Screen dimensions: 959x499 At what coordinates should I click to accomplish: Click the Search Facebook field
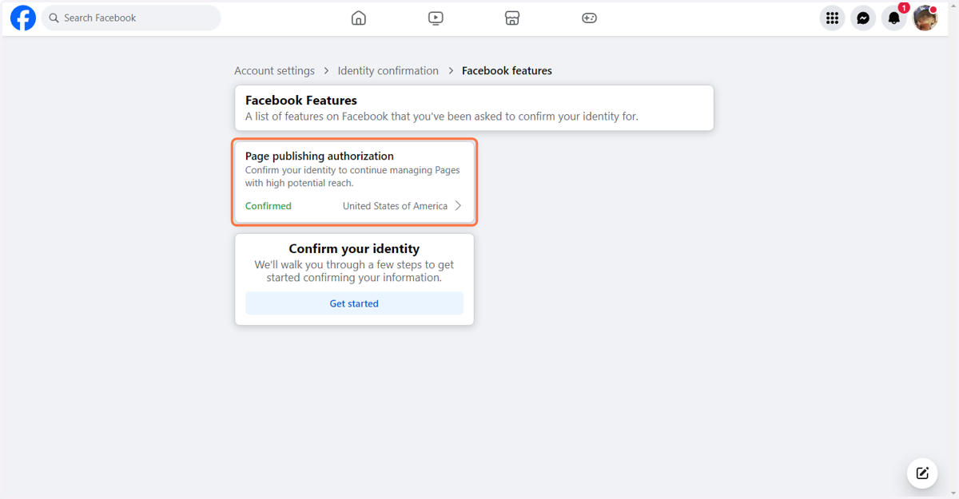coord(131,18)
